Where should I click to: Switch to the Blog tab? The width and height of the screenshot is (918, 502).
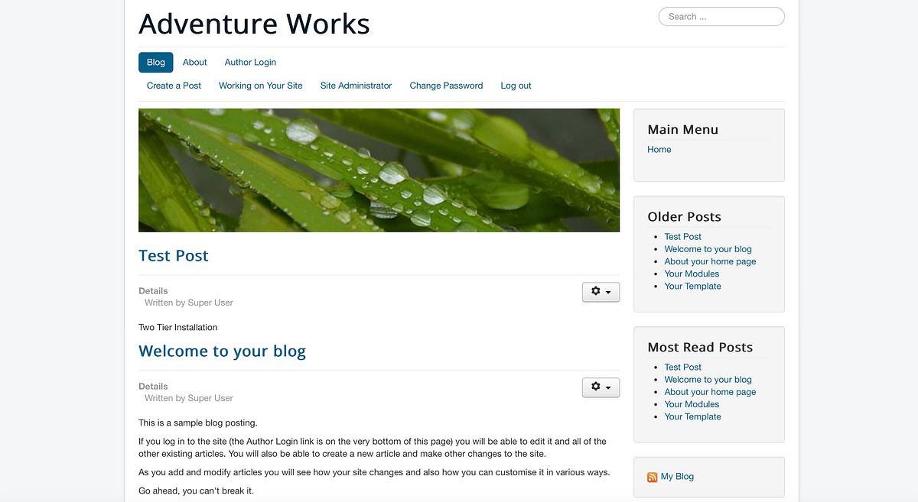(x=155, y=62)
